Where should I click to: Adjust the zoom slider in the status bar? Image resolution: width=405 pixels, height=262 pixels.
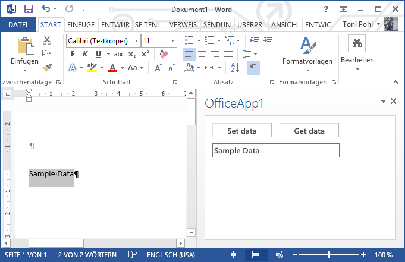(330, 255)
